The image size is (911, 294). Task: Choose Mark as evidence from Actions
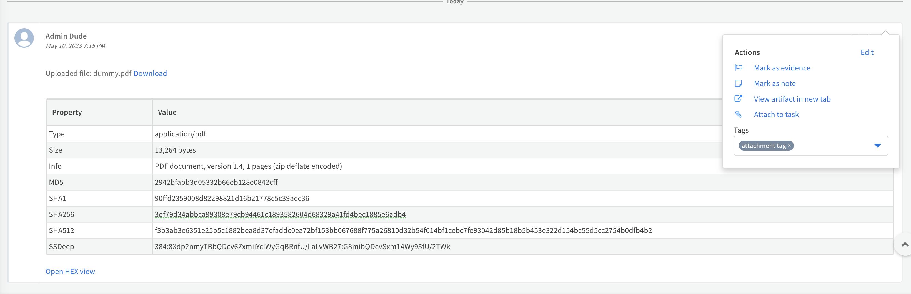782,68
